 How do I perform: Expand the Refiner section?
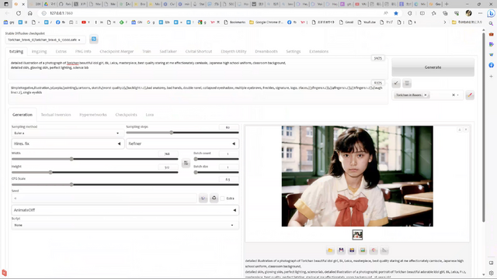pos(182,143)
